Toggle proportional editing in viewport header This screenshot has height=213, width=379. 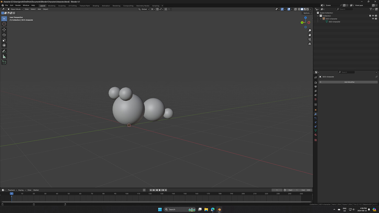(166, 9)
